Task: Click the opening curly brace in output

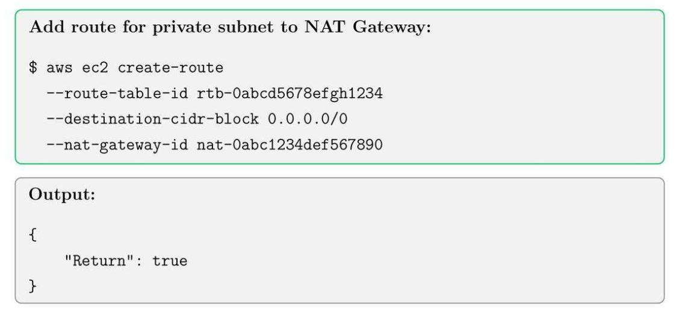Action: (x=33, y=236)
